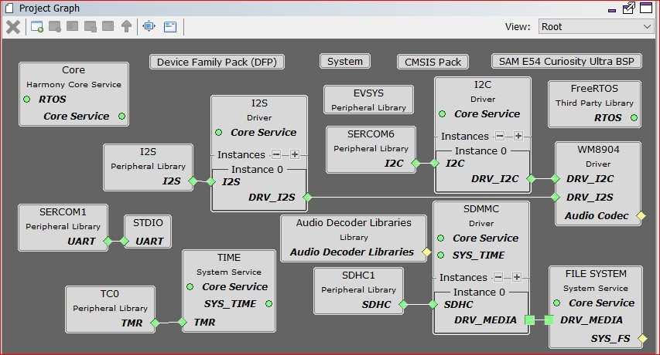Click the add group icon with green plus

pyautogui.click(x=37, y=27)
